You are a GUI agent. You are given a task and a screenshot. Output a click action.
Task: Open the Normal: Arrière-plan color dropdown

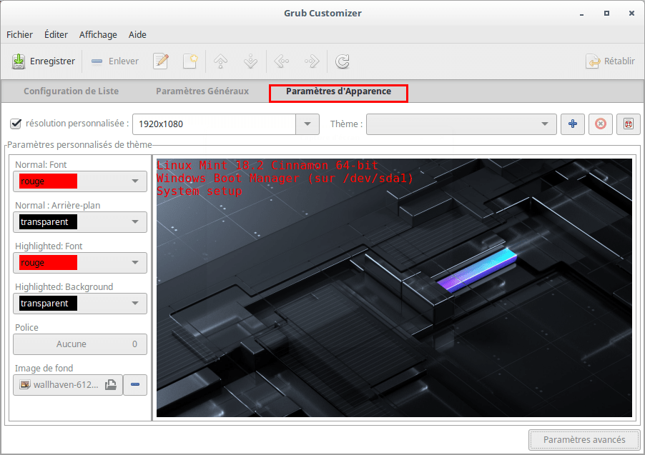coord(80,222)
